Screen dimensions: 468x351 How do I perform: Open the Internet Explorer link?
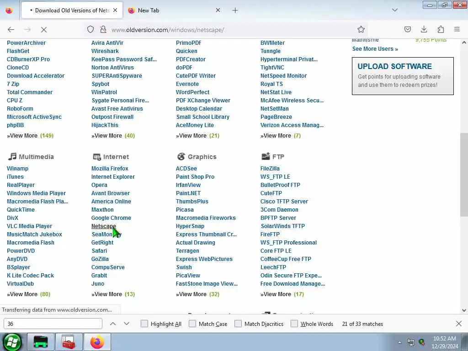113,177
